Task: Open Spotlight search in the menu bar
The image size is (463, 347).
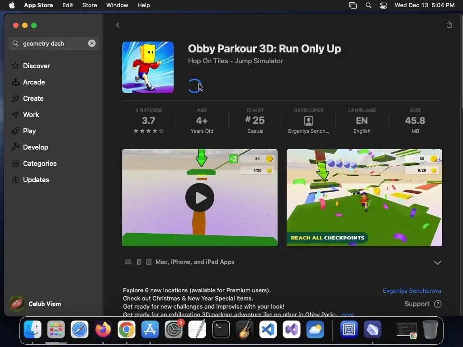Action: click(368, 5)
